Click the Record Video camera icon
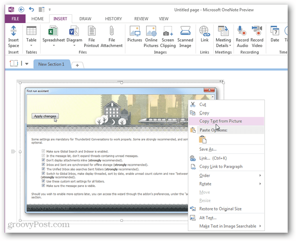 tap(257, 31)
